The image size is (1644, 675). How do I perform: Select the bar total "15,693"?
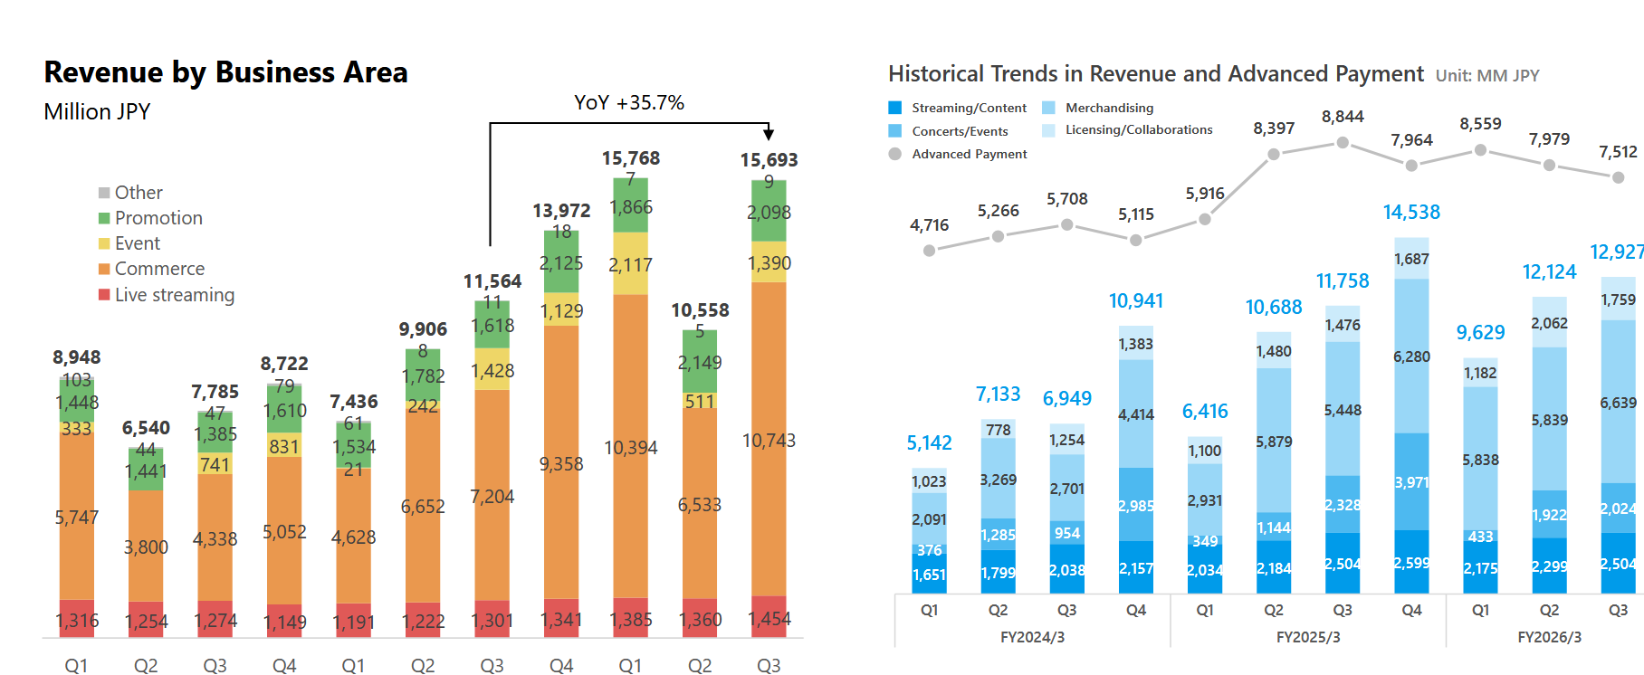769,160
